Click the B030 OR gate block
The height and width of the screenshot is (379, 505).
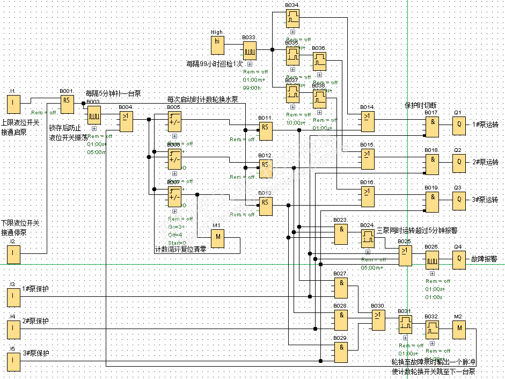point(378,320)
